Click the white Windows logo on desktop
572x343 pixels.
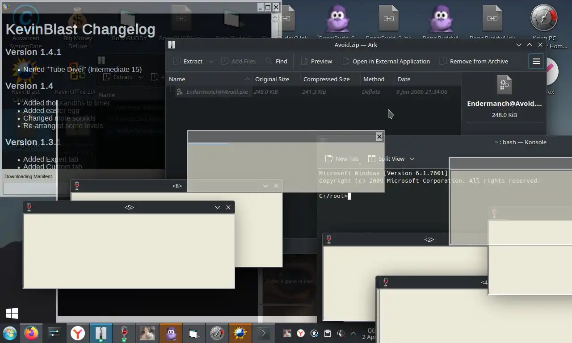coord(12,313)
